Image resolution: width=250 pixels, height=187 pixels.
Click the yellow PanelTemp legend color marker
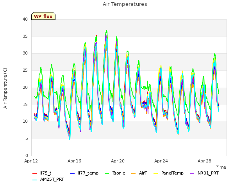coord(156,174)
